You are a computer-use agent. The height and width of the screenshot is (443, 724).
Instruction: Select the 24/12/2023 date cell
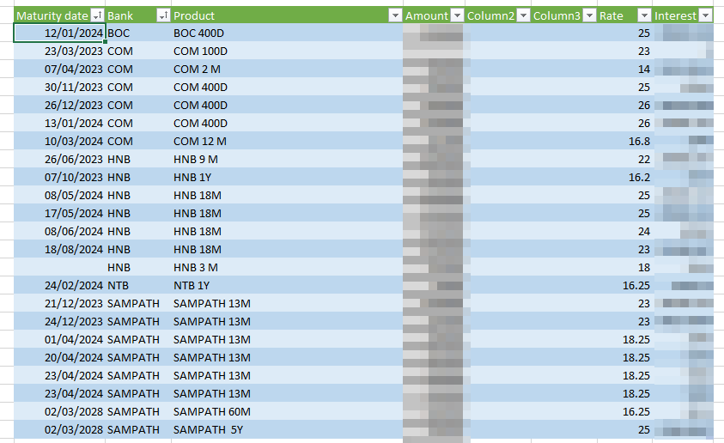point(59,321)
